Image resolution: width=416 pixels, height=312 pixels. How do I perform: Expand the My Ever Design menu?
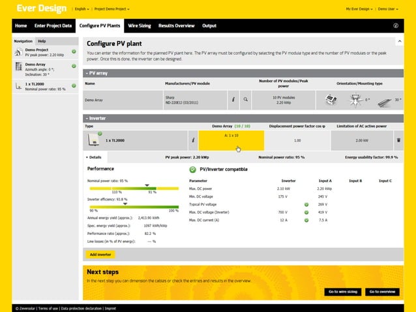360,9
